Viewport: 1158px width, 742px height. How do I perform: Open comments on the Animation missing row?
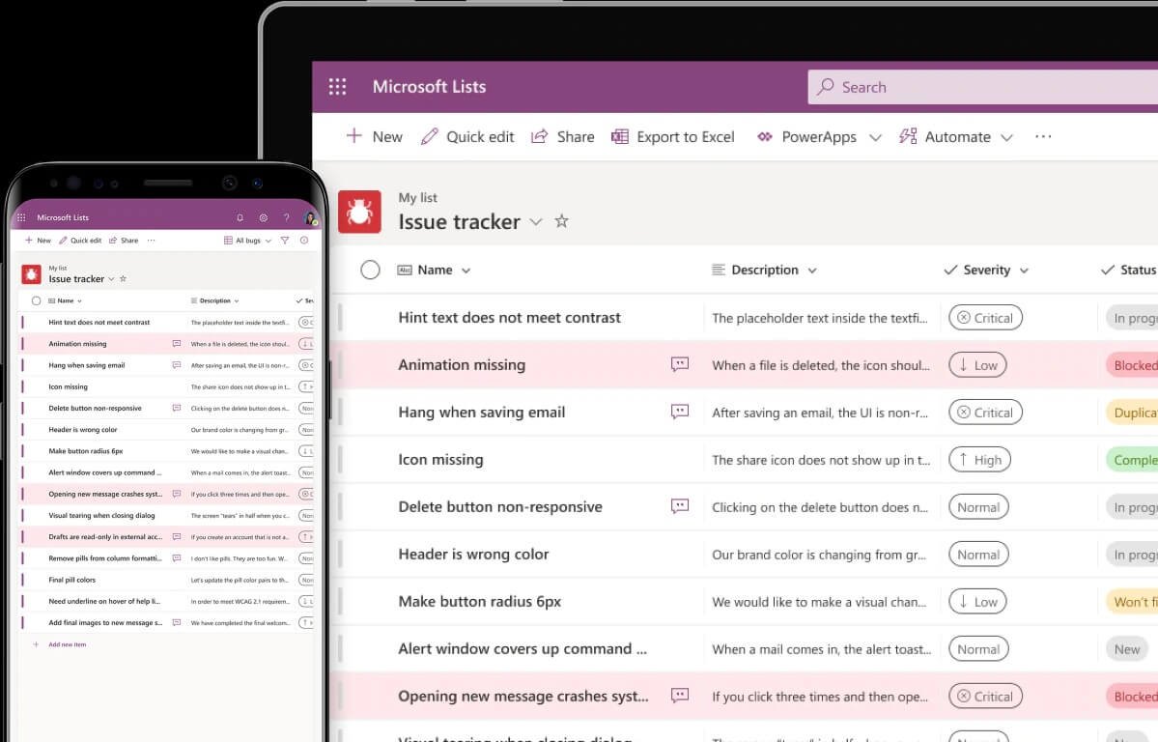point(680,364)
